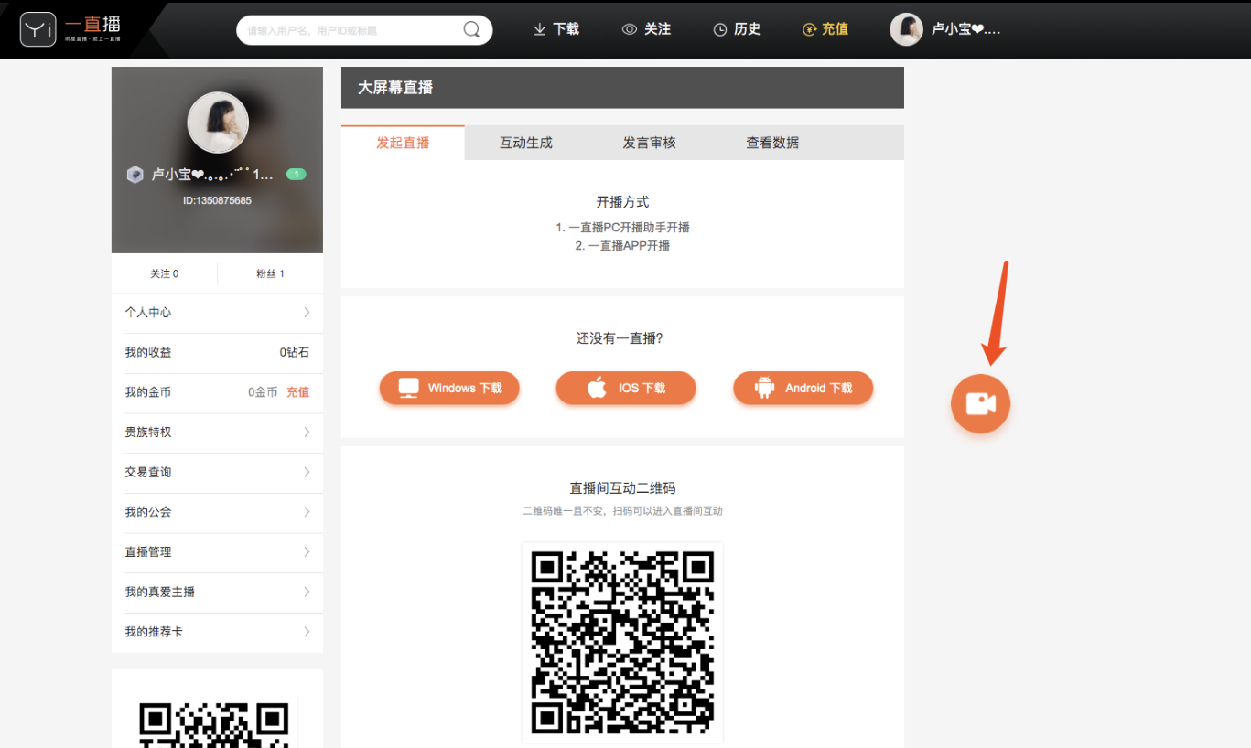1251x748 pixels.
Task: Click the 大屏幕直播 panel title
Action: click(395, 88)
